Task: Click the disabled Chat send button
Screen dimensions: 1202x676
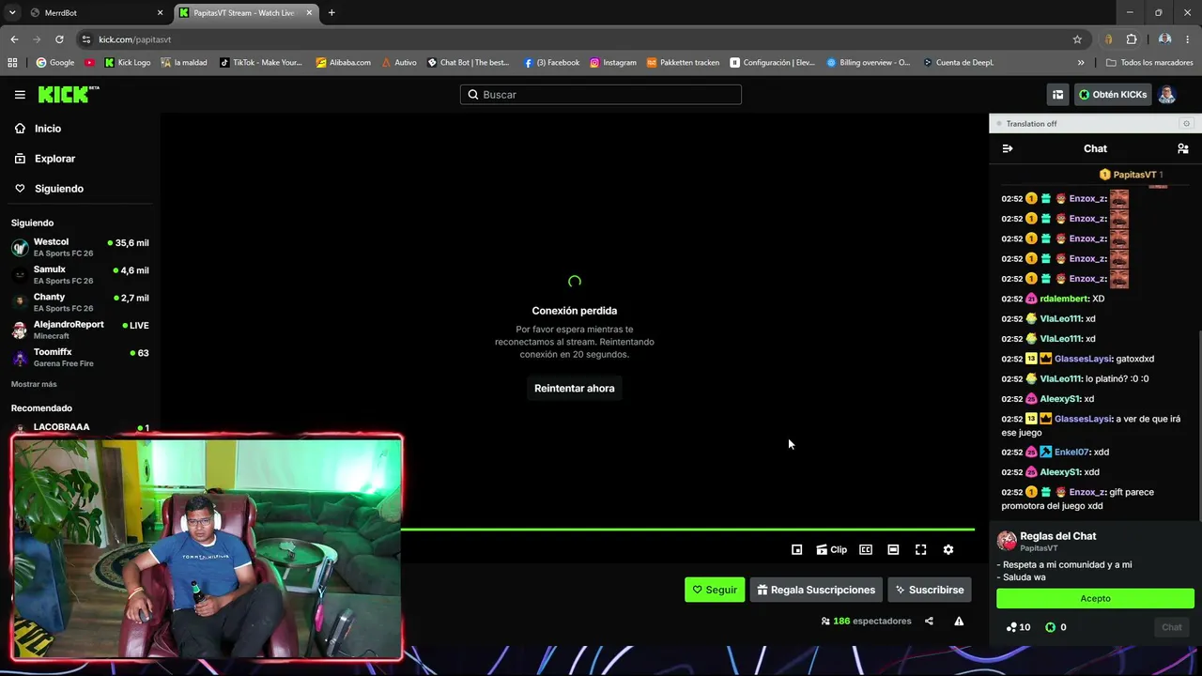Action: point(1171,627)
